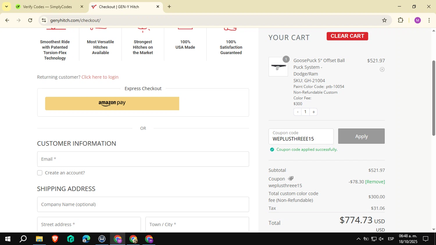The width and height of the screenshot is (436, 245).
Task: Remove GoosePuck item with circled x icon
Action: [x=382, y=69]
